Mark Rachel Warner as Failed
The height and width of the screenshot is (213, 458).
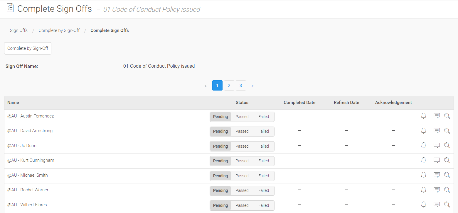point(263,190)
